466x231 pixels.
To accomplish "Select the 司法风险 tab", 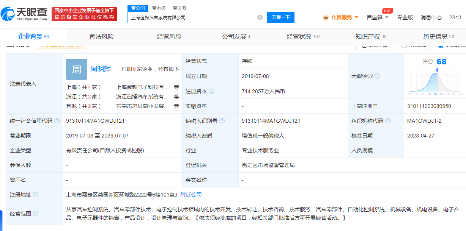I will click(x=102, y=37).
